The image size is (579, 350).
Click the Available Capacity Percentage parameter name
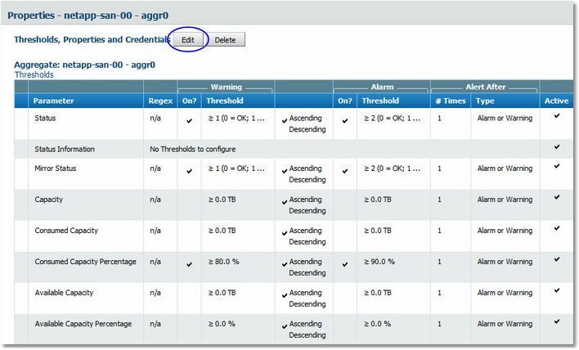point(83,324)
